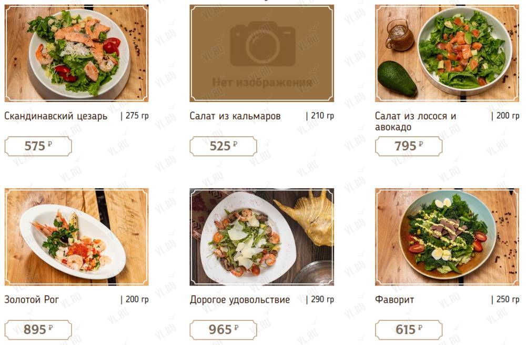Click the 965 ₽ price button
Screen dimensions: 526x345
tap(224, 330)
